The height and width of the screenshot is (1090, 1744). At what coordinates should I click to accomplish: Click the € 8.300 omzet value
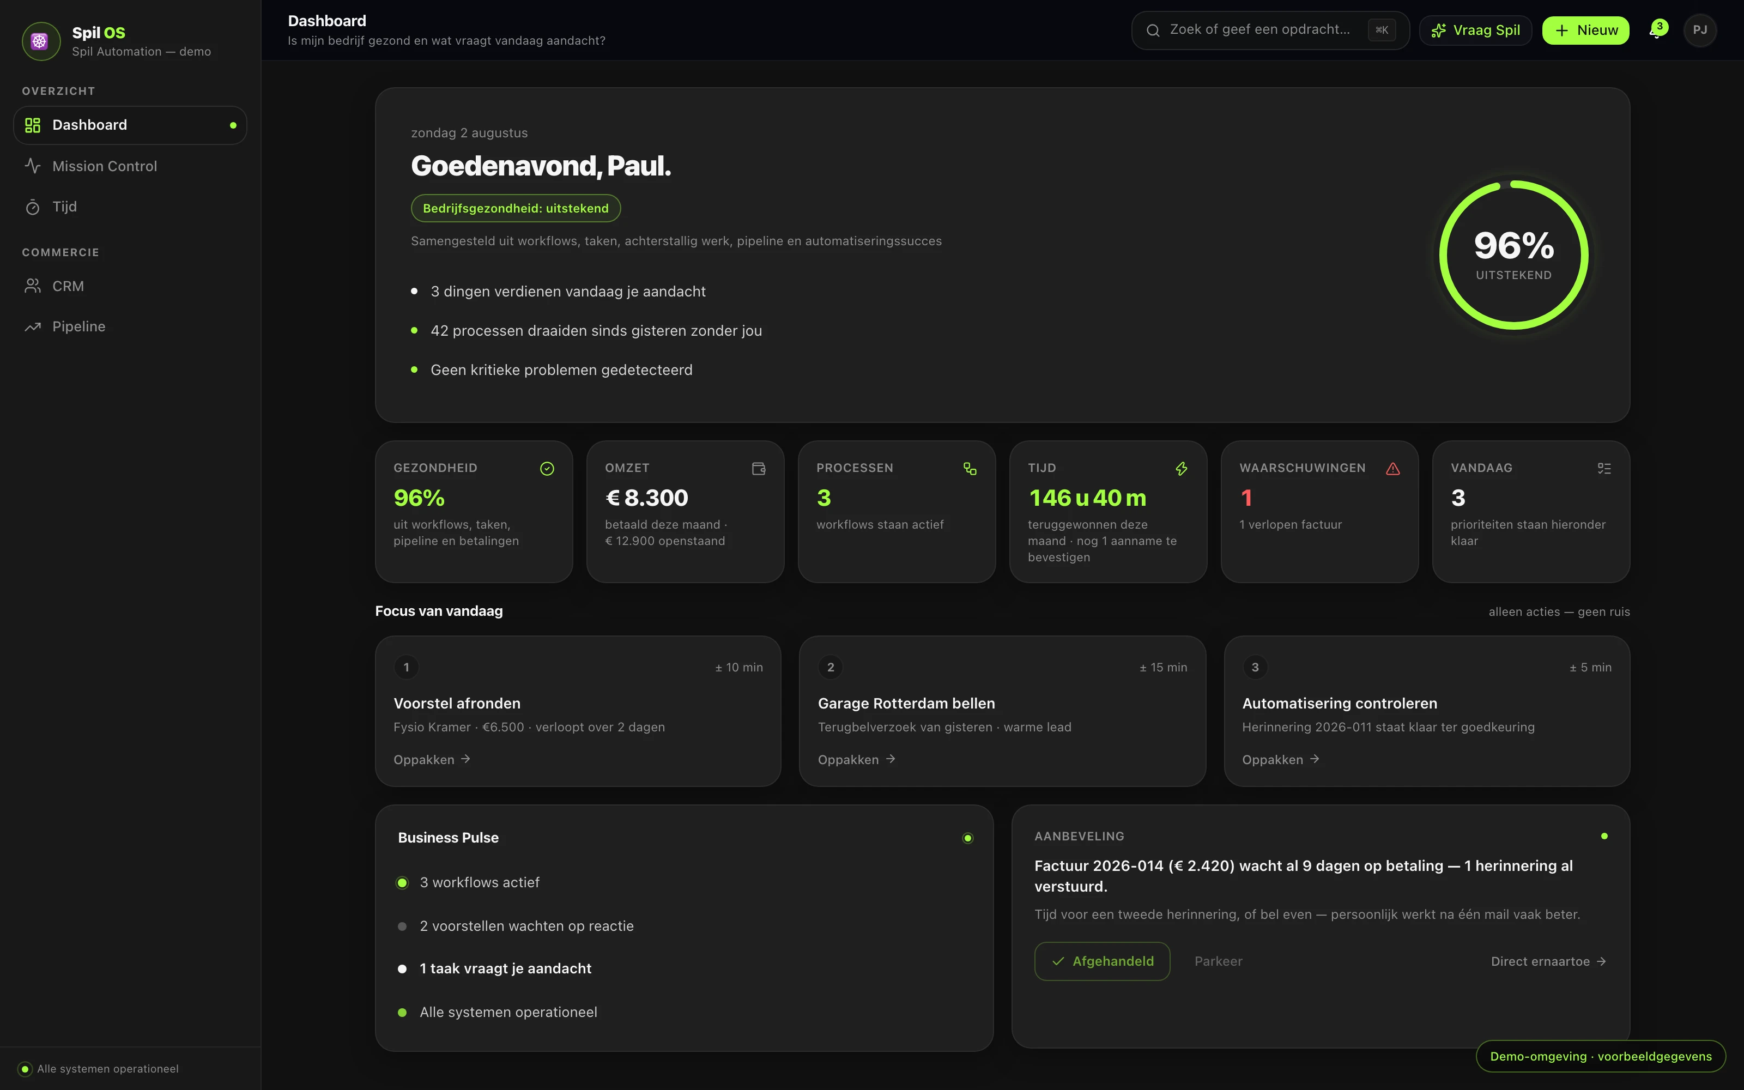pos(646,498)
